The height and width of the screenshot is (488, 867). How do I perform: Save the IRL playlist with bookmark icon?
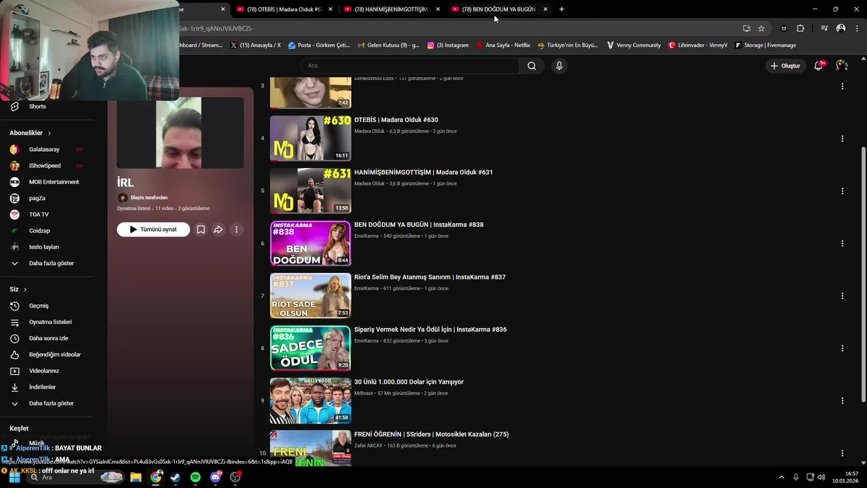click(200, 230)
